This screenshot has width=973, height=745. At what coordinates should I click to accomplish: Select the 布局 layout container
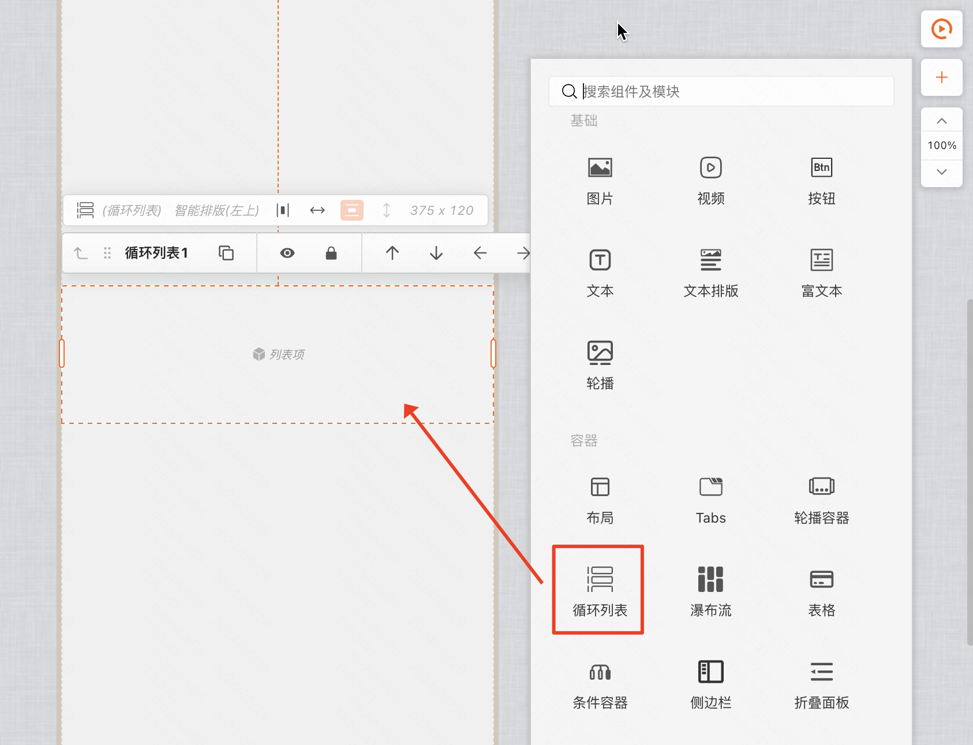click(600, 501)
